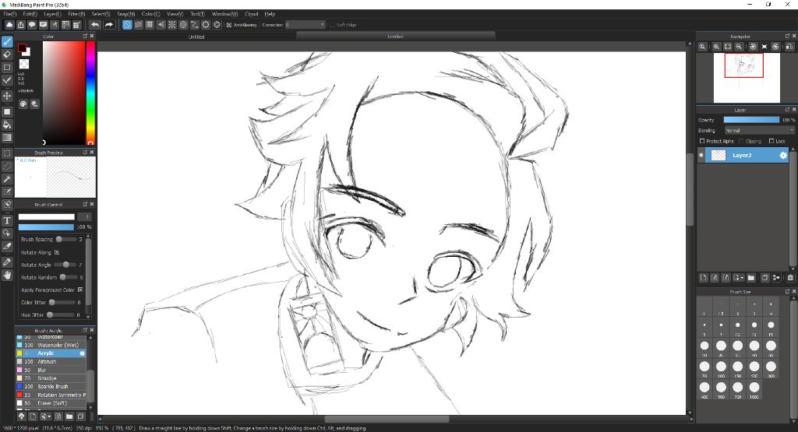Enable Protect Alpha checkbox

(x=702, y=141)
